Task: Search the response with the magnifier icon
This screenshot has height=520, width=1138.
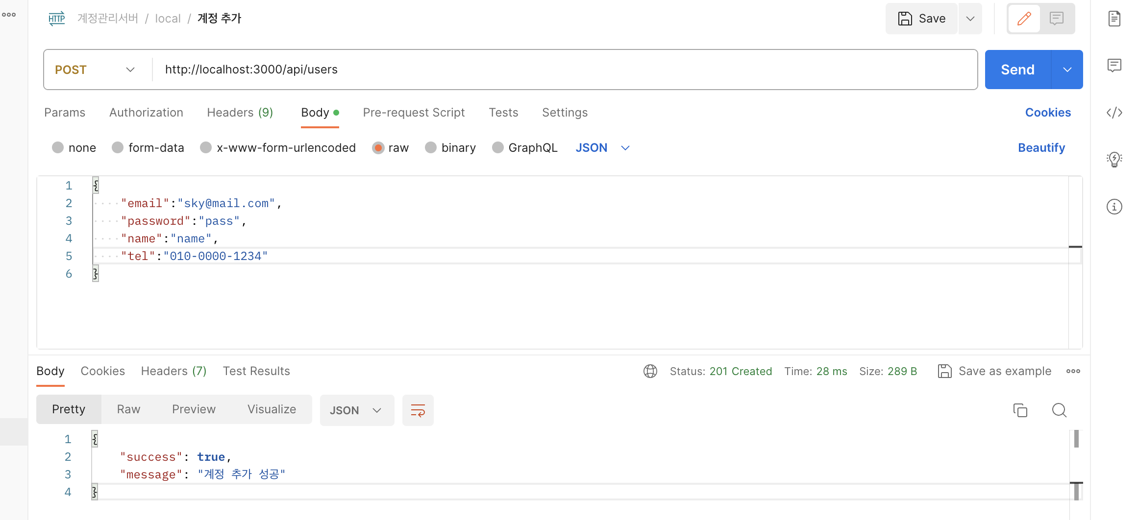Action: tap(1059, 410)
